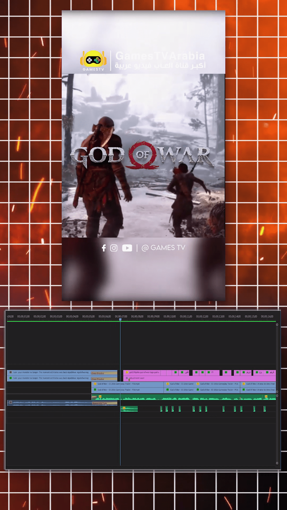Click the 00;00;13;00 timecode on ruler
The image size is (287, 510).
coord(218,316)
